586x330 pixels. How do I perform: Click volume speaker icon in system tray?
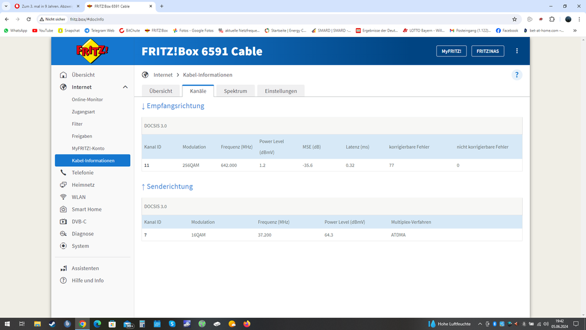click(x=546, y=324)
